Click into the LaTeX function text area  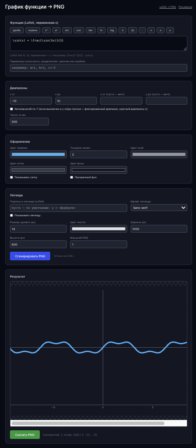pos(99,43)
